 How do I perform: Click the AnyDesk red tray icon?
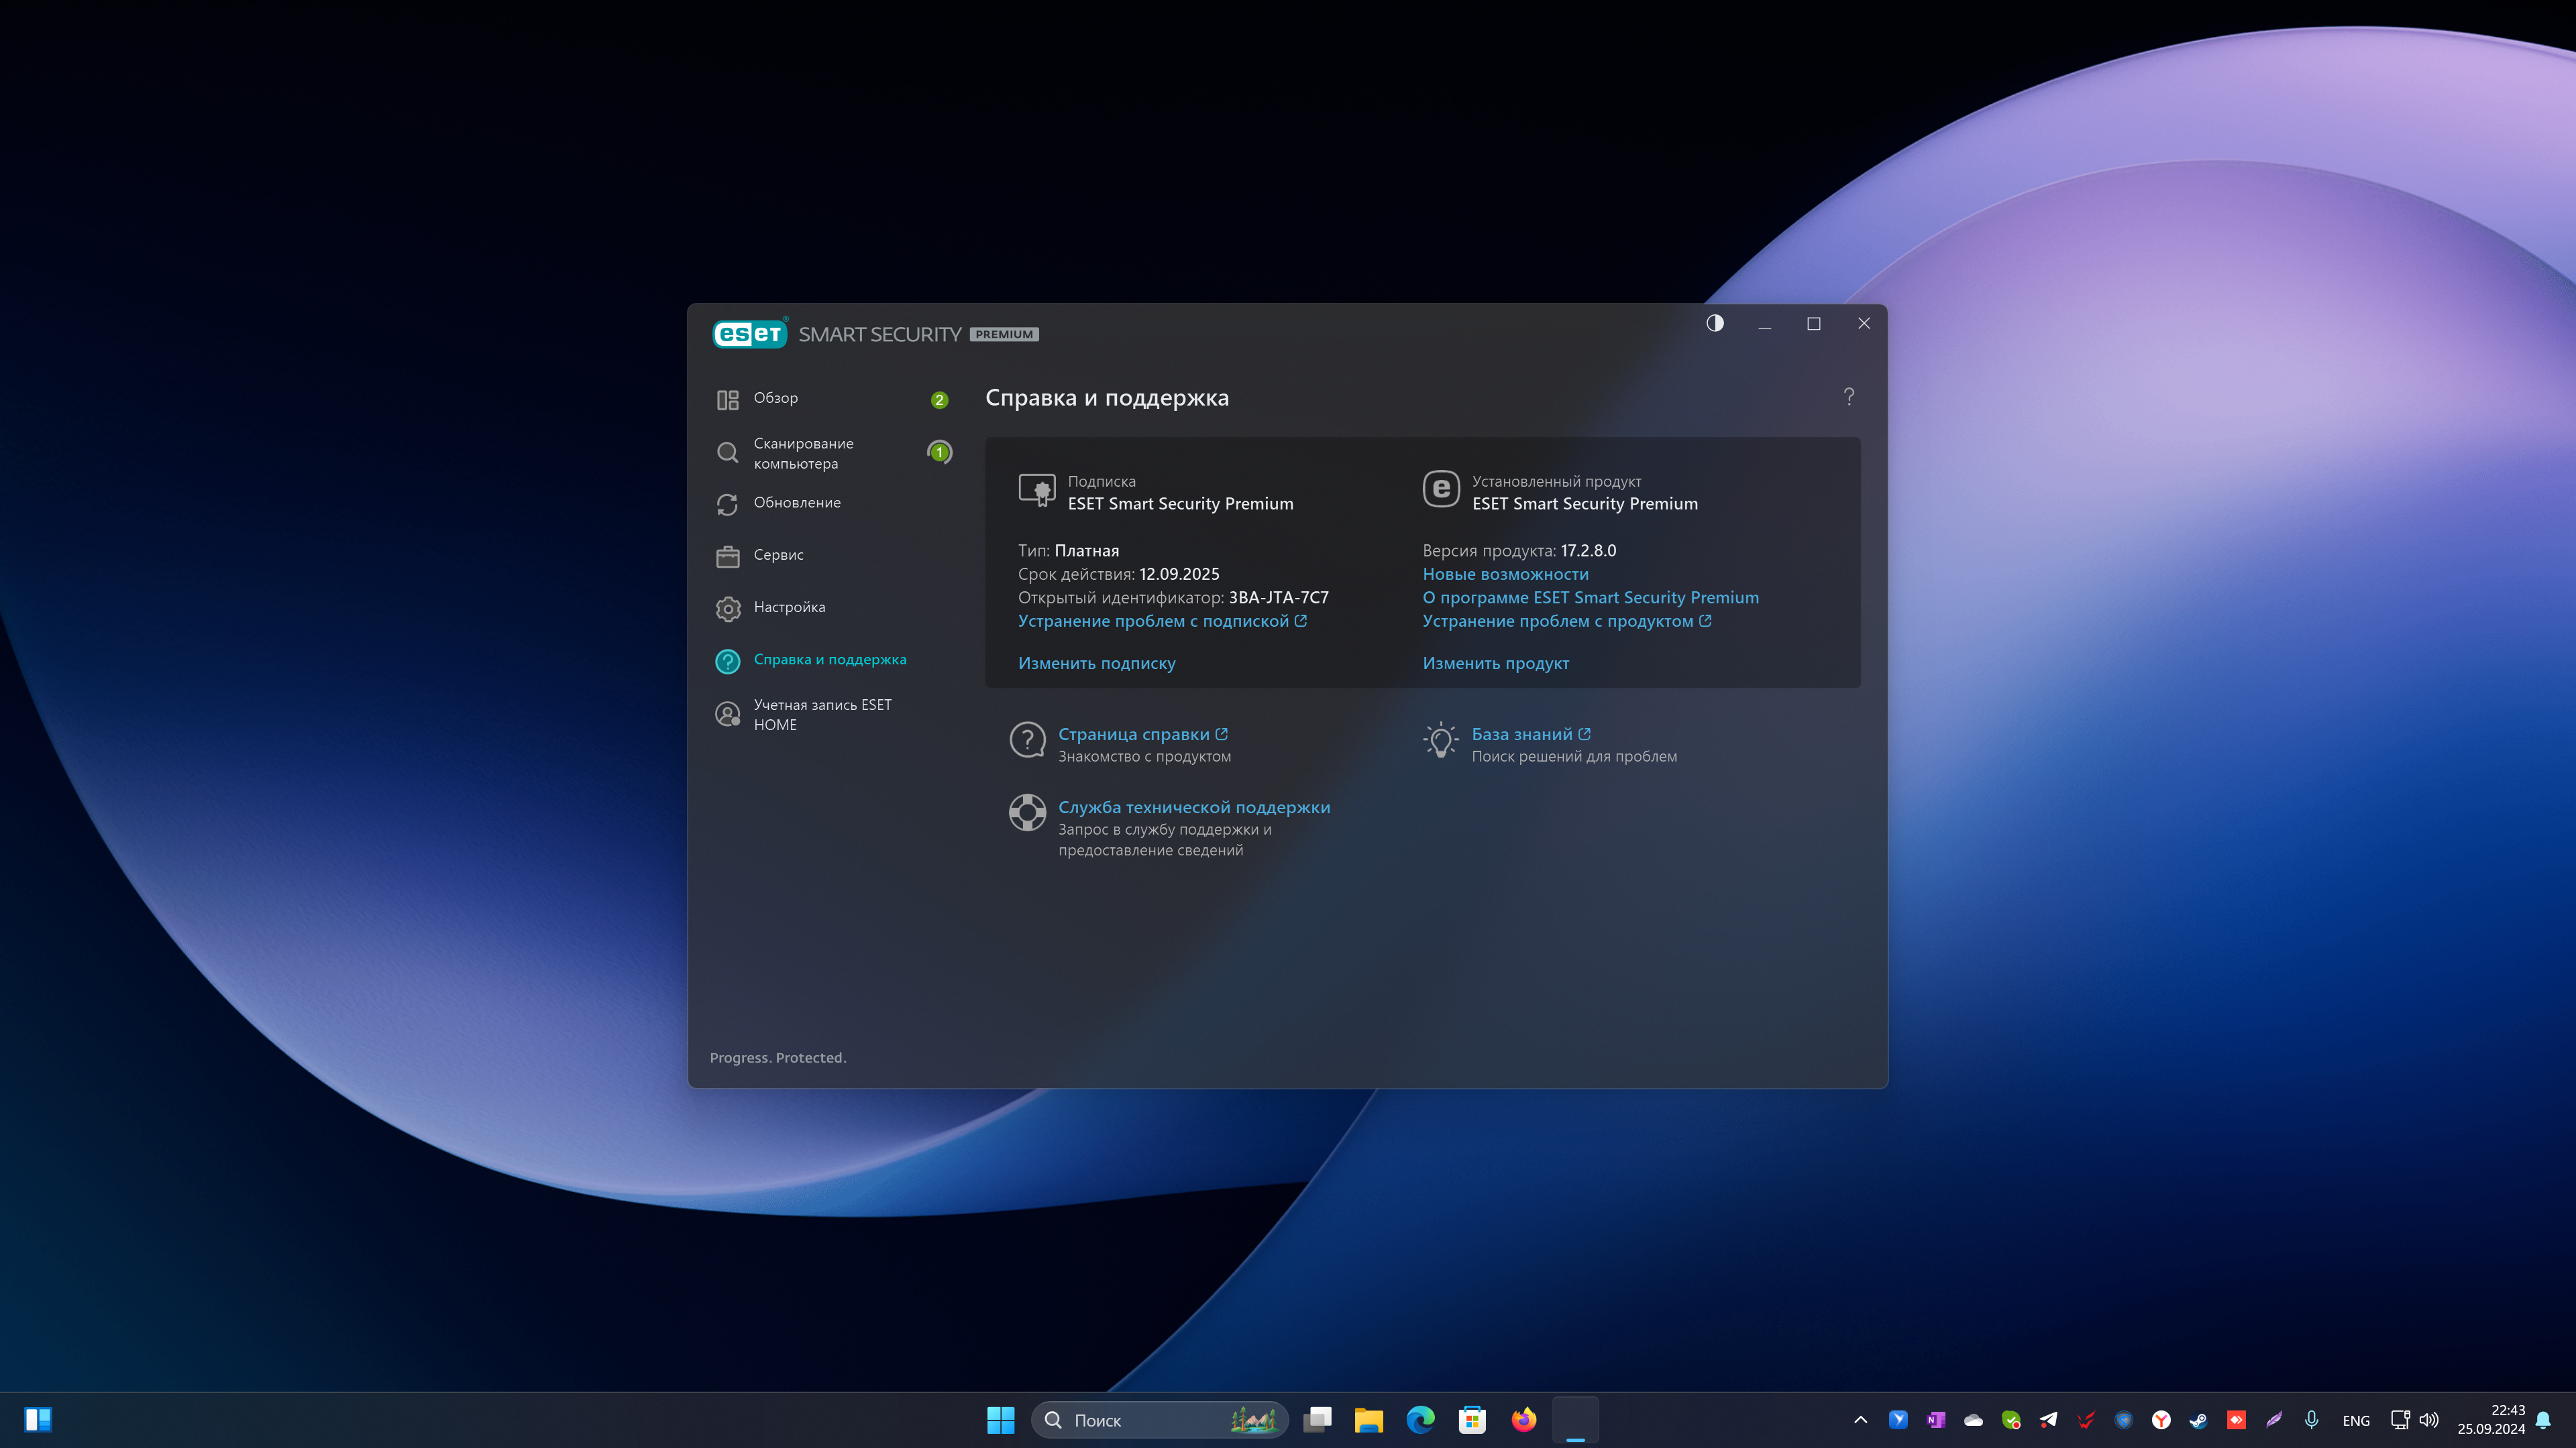tap(2236, 1420)
